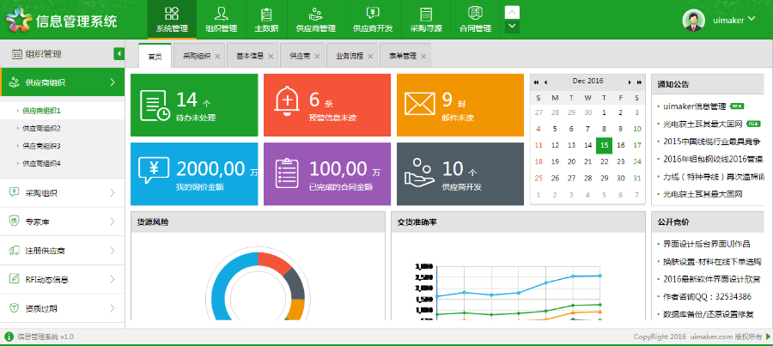Click the 供应商开发 hand coins icon
The image size is (773, 346).
(419, 172)
